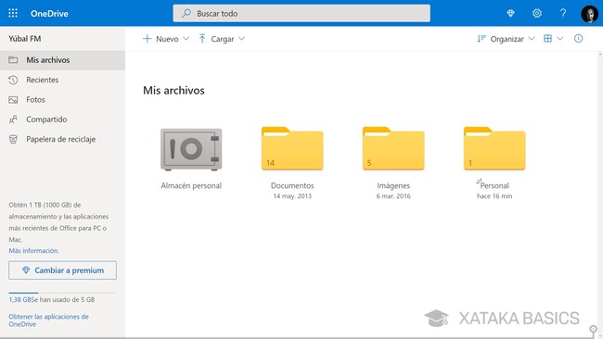603x339 pixels.
Task: Follow the Más información link
Action: [x=33, y=251]
